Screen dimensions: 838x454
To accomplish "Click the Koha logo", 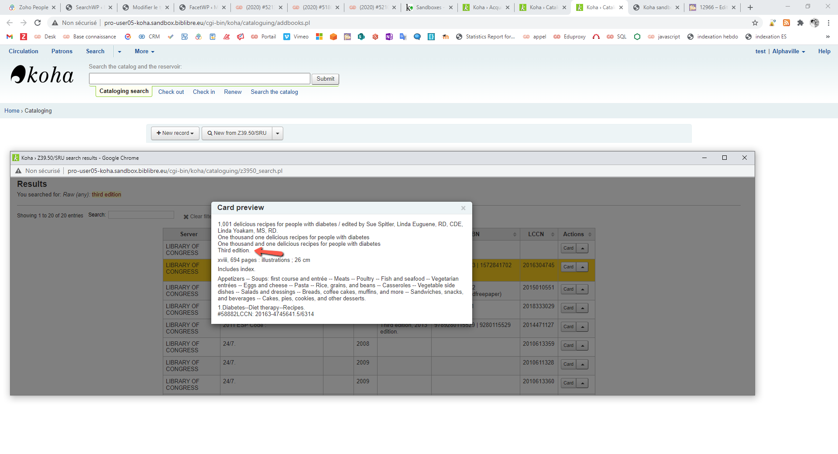I will (42, 75).
